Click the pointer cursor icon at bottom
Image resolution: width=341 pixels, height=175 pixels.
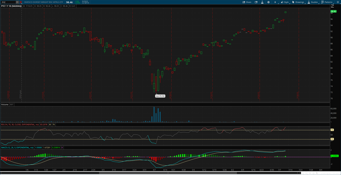317,173
